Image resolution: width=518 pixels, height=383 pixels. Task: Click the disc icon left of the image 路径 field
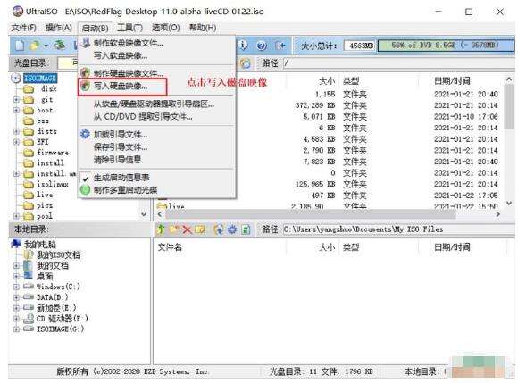pyautogui.click(x=245, y=63)
